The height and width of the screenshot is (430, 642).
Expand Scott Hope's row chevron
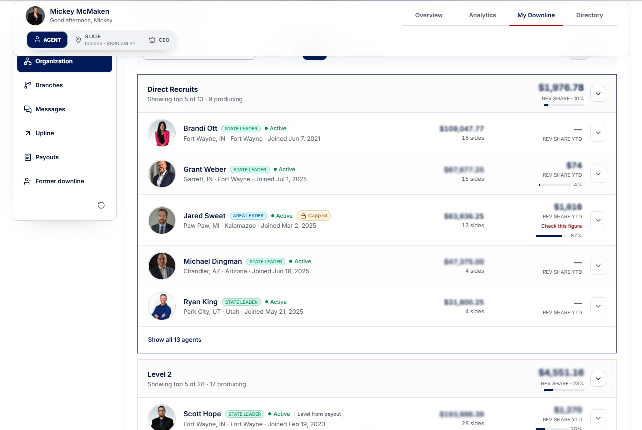[x=598, y=418]
